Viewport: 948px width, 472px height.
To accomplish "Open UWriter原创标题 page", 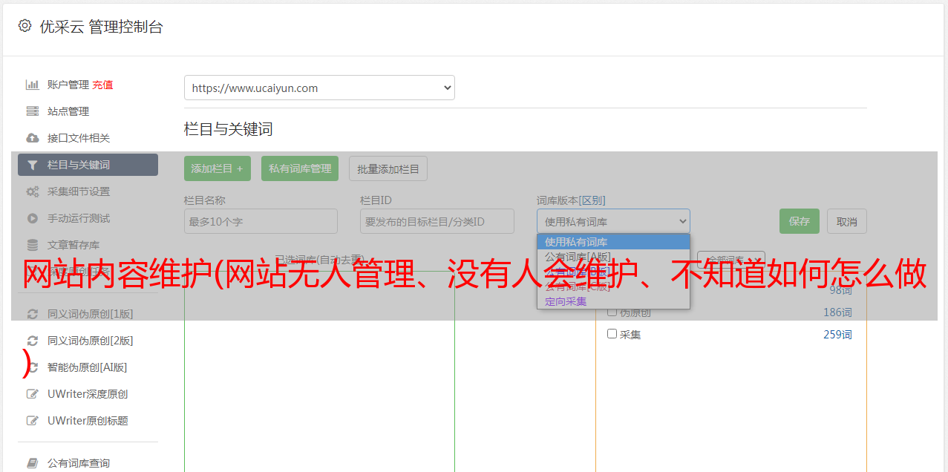I will click(x=88, y=421).
